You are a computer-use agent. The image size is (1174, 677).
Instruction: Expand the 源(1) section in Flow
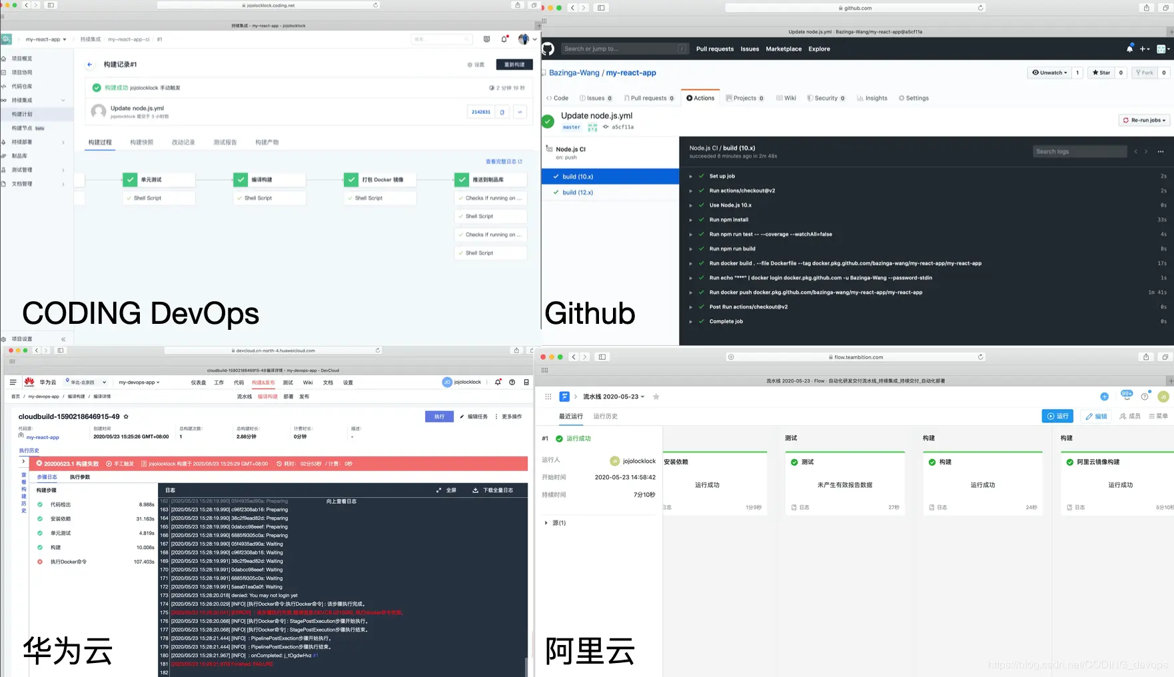[546, 523]
